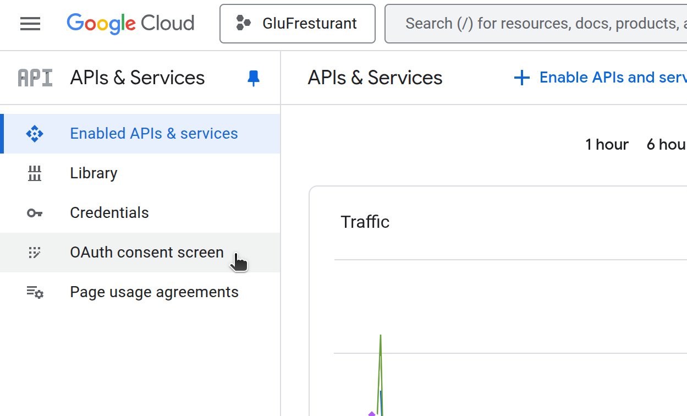Open the Library menu item
This screenshot has height=416, width=687.
pos(94,173)
